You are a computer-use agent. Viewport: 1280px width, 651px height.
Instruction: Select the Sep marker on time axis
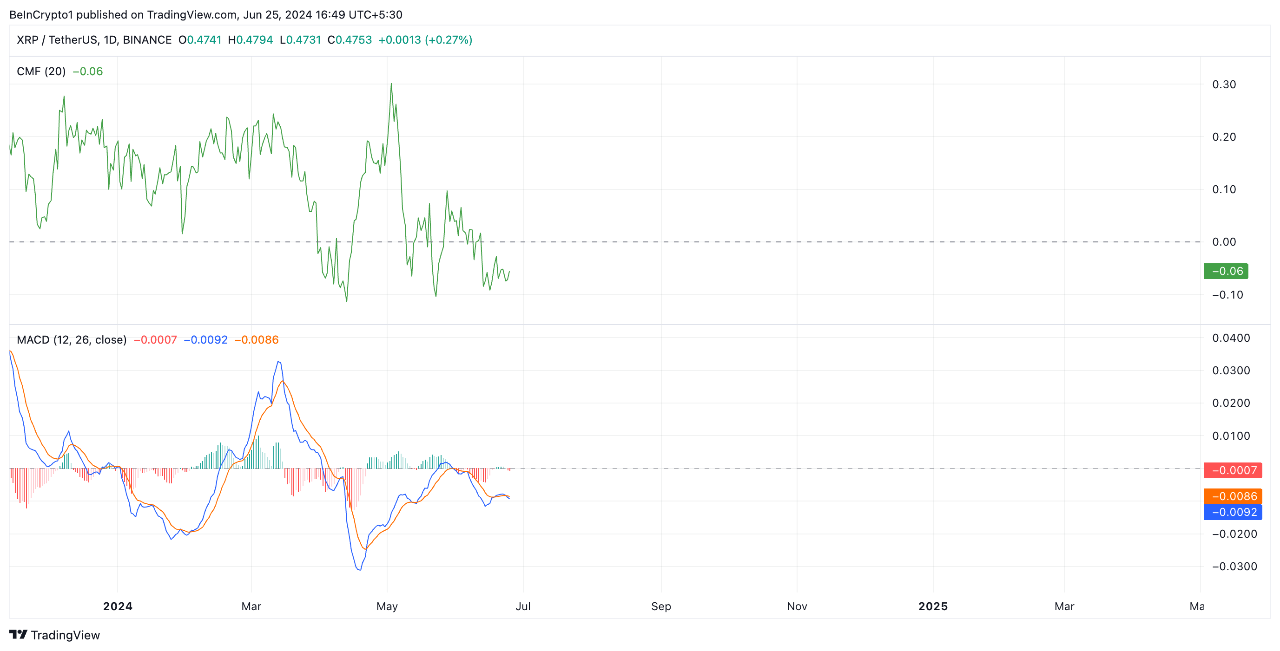661,606
